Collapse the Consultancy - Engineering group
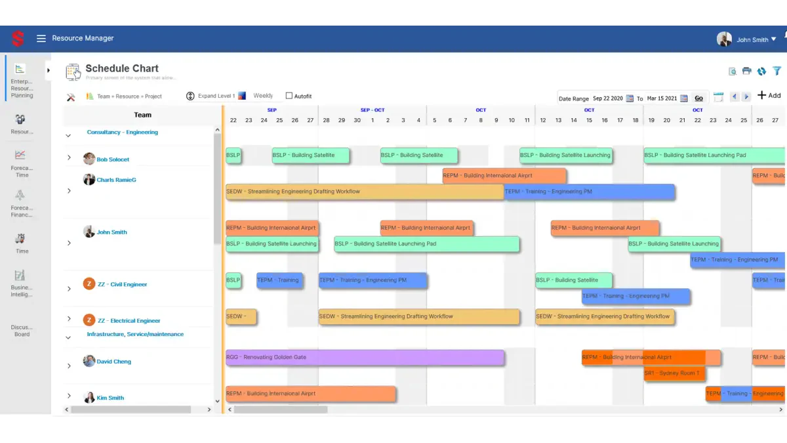787x443 pixels. pos(68,136)
